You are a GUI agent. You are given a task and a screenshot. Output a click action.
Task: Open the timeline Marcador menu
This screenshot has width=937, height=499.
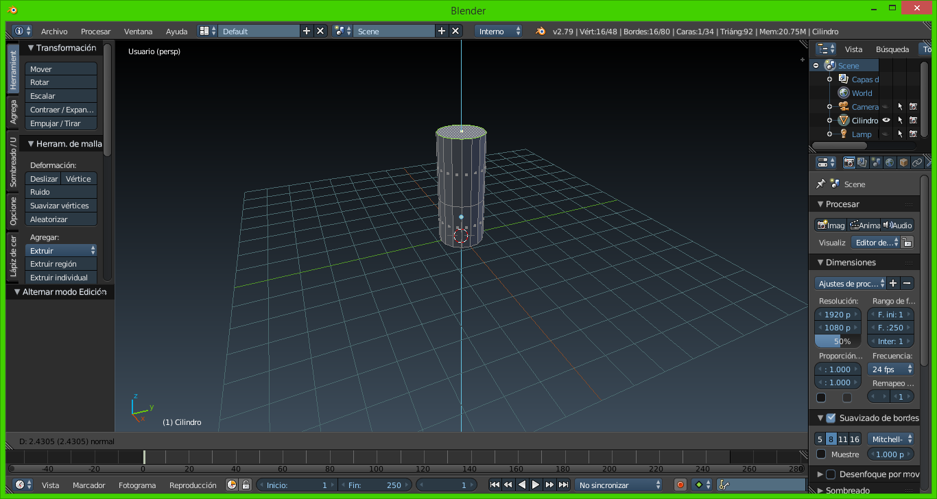tap(89, 485)
